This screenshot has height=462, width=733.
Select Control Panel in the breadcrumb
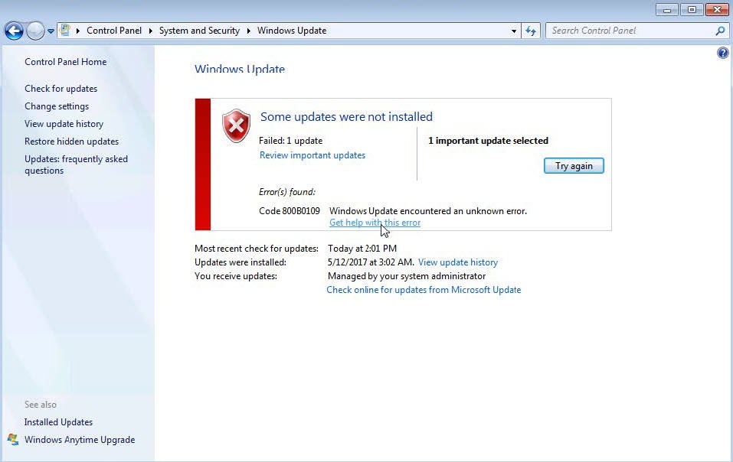click(114, 31)
